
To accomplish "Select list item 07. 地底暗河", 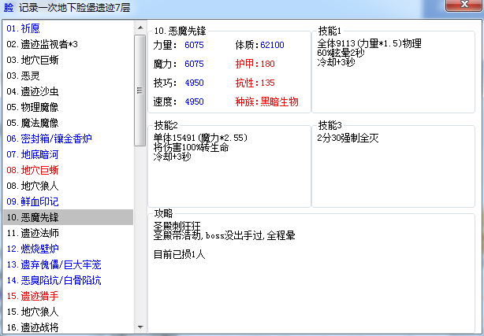I will (69, 154).
